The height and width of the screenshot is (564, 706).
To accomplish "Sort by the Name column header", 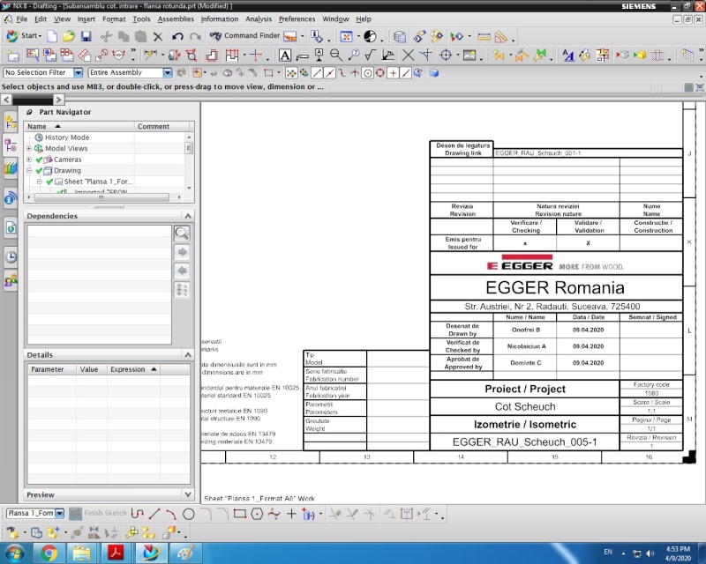I will 79,126.
